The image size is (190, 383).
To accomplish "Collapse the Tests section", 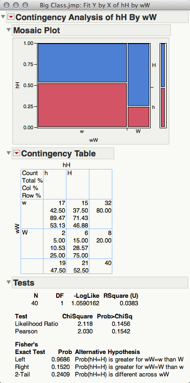I will tap(9, 282).
